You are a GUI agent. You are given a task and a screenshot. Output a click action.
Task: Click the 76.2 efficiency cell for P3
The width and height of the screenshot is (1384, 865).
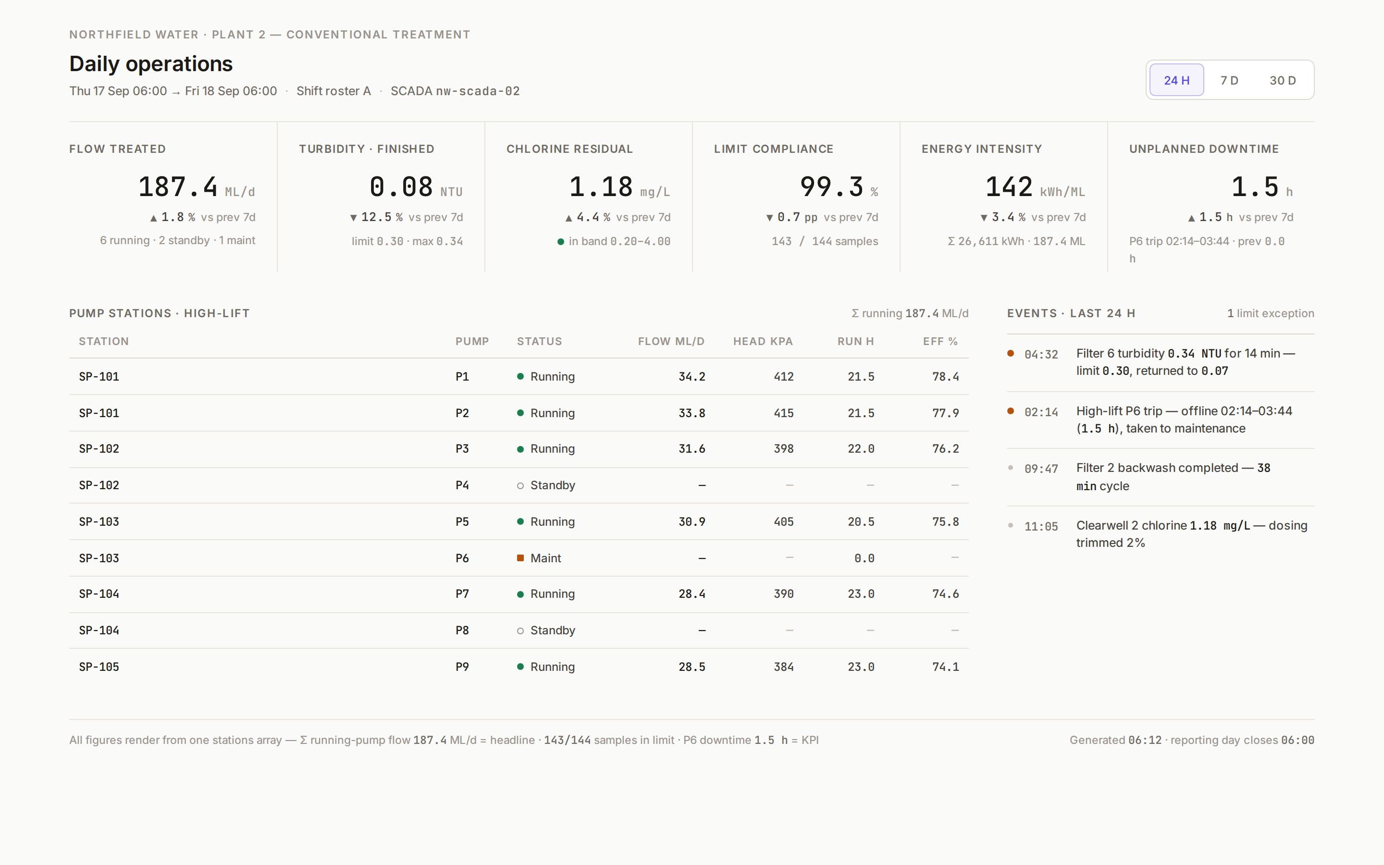pyautogui.click(x=945, y=449)
